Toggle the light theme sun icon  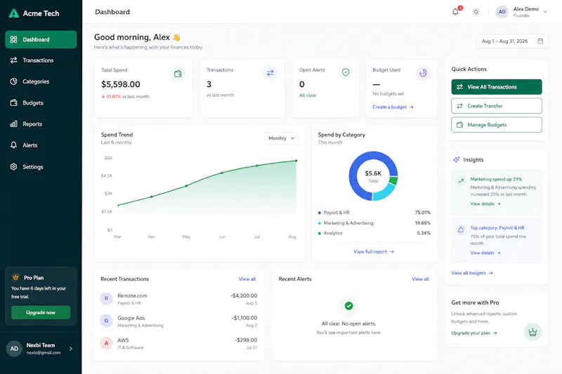(x=476, y=12)
